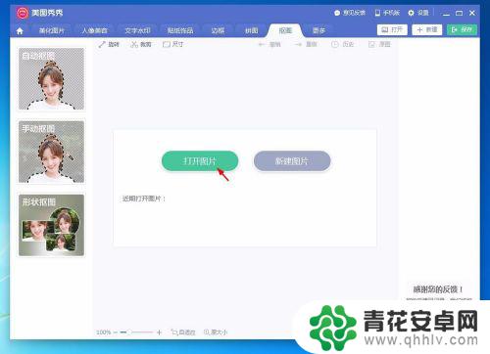The image size is (490, 354).
Task: Click the 重做 redo arrow
Action: (298, 44)
